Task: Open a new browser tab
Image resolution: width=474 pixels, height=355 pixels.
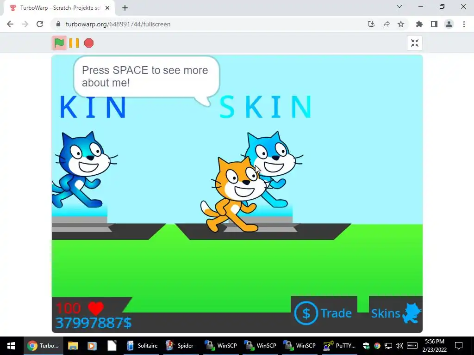Action: pyautogui.click(x=125, y=8)
